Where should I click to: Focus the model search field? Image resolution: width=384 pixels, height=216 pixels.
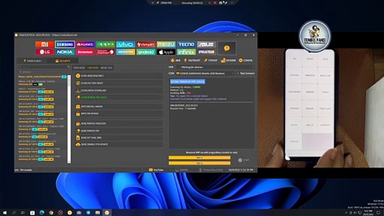44,67
